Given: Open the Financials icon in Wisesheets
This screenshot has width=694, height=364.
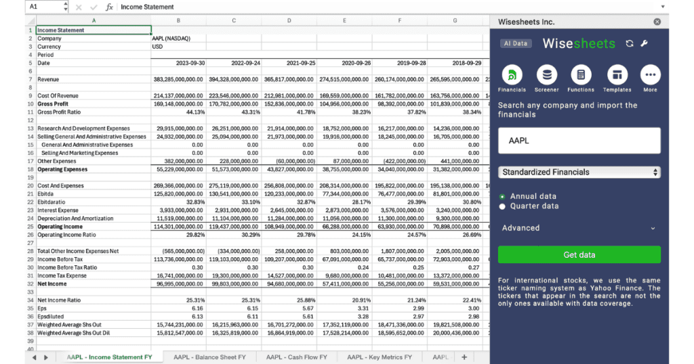Looking at the screenshot, I should click(512, 74).
